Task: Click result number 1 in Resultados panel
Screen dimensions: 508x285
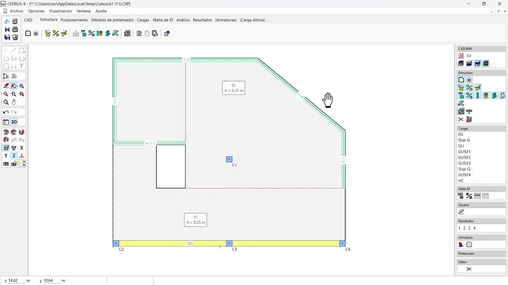Action: click(x=460, y=228)
